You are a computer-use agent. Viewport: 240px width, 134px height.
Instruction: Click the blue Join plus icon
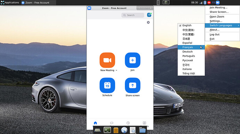133,60
